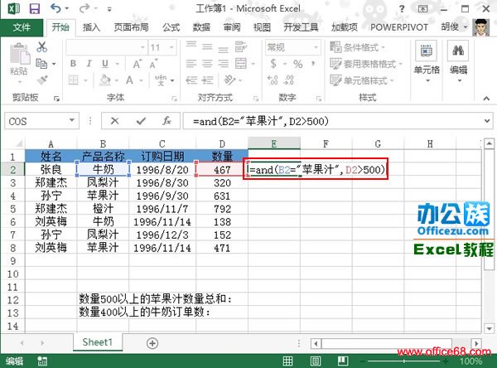Click the zoom slider in status bar
This screenshot has height=368, width=497.
click(404, 361)
